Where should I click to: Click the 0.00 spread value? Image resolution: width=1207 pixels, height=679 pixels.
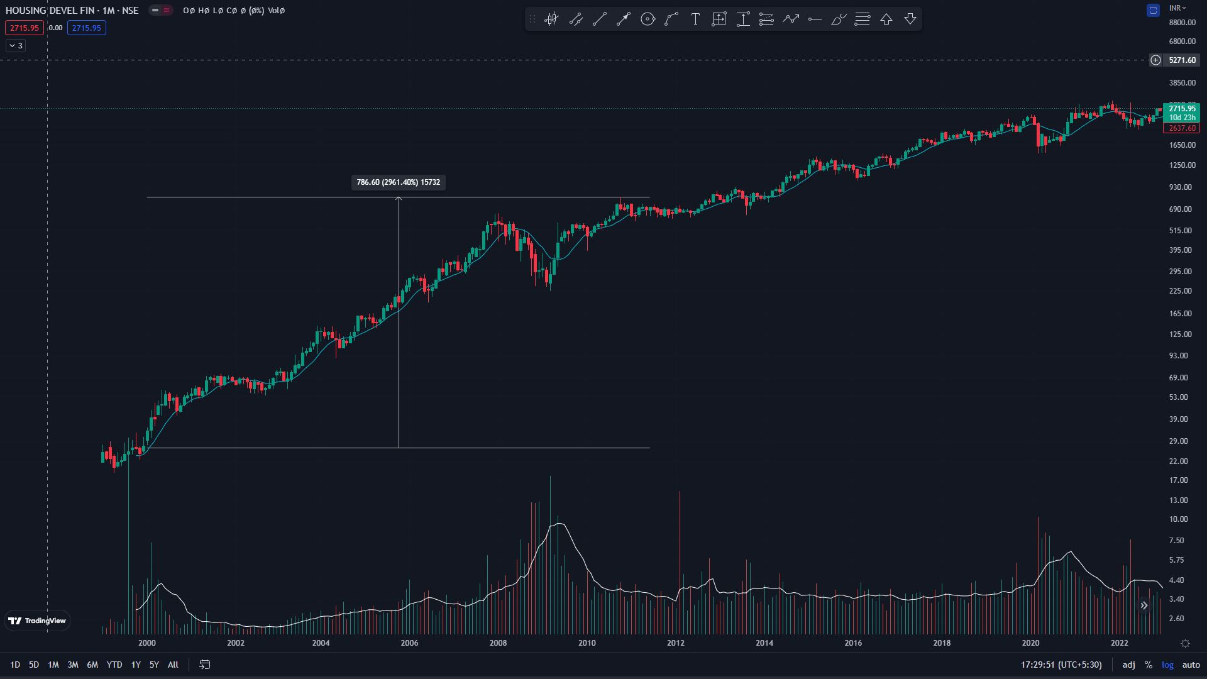click(x=55, y=28)
